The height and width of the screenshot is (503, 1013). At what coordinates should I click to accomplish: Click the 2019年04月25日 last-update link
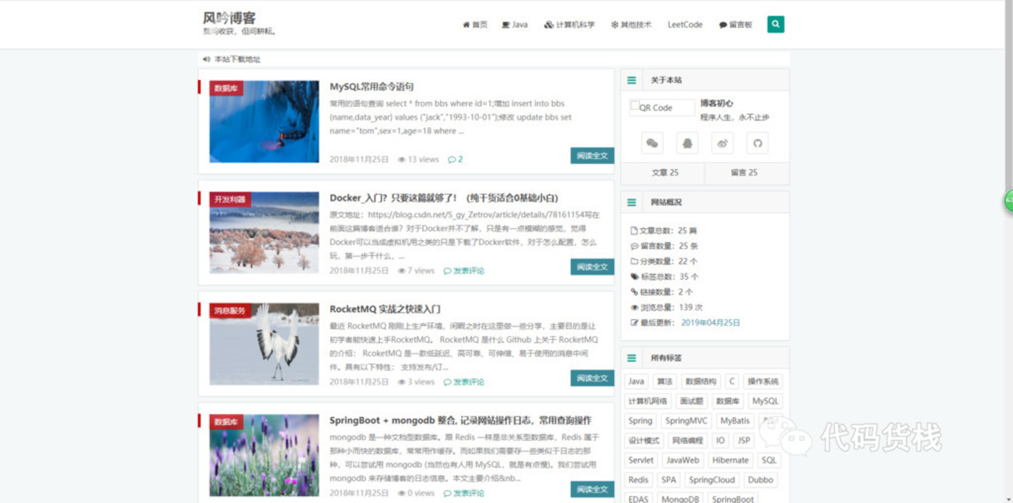point(711,323)
